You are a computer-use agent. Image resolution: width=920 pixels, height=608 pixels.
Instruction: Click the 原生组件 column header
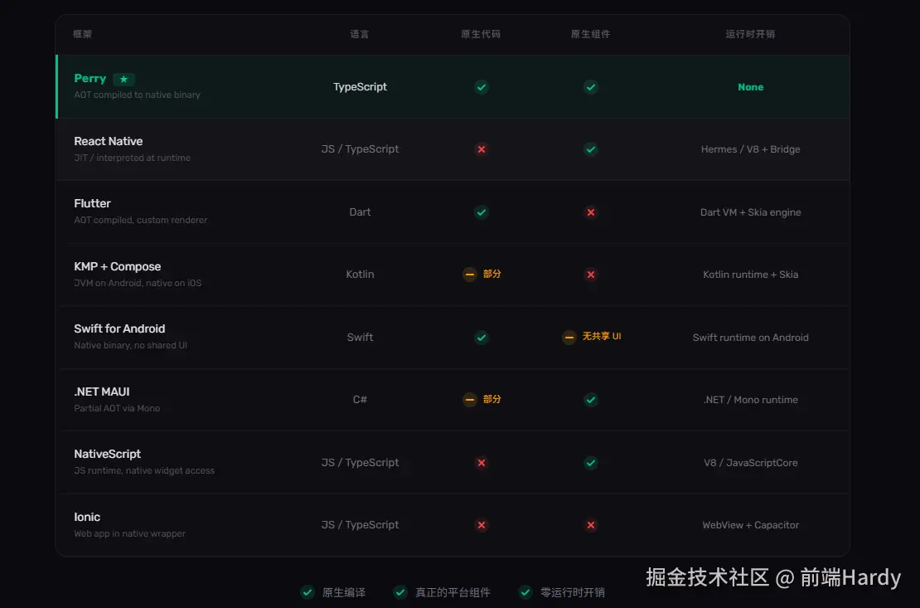click(x=591, y=34)
